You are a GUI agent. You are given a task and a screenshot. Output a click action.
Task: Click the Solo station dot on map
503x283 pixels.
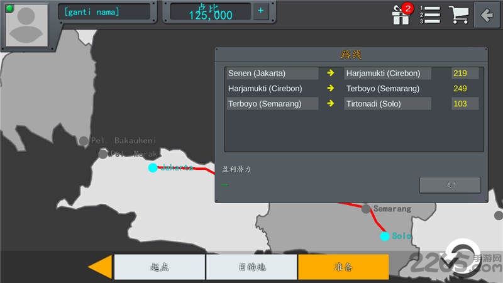(384, 236)
